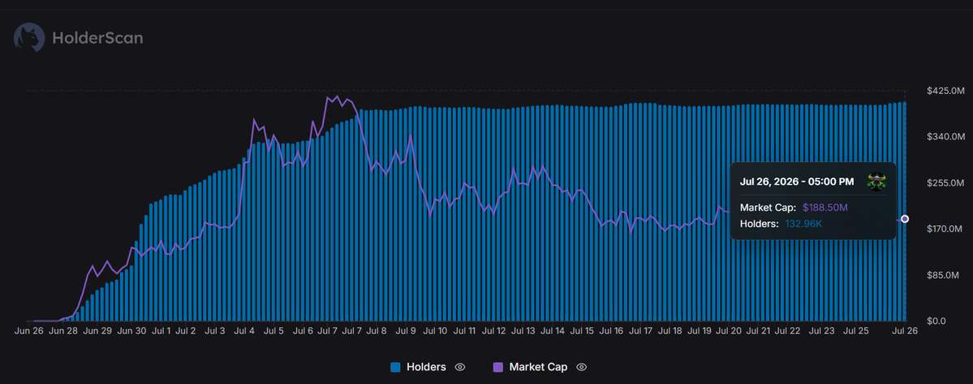
Task: Click the 'Jul 5' x-axis date label
Action: (273, 331)
